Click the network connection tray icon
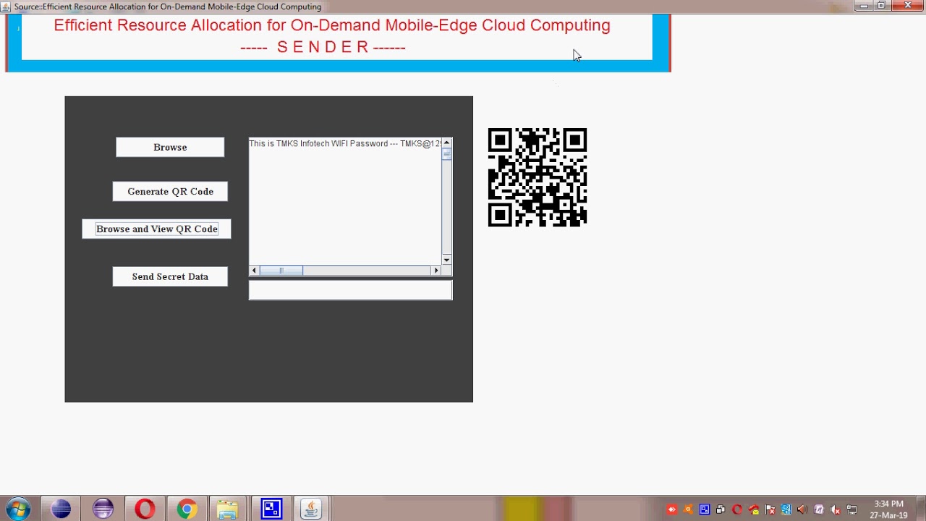Viewport: 926px width, 521px height. [852, 509]
